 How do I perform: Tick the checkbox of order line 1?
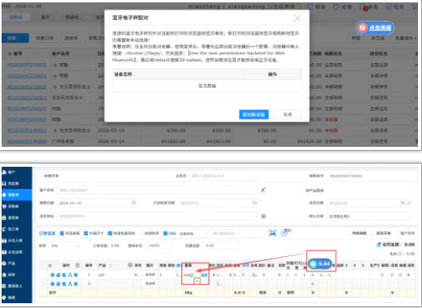43,274
